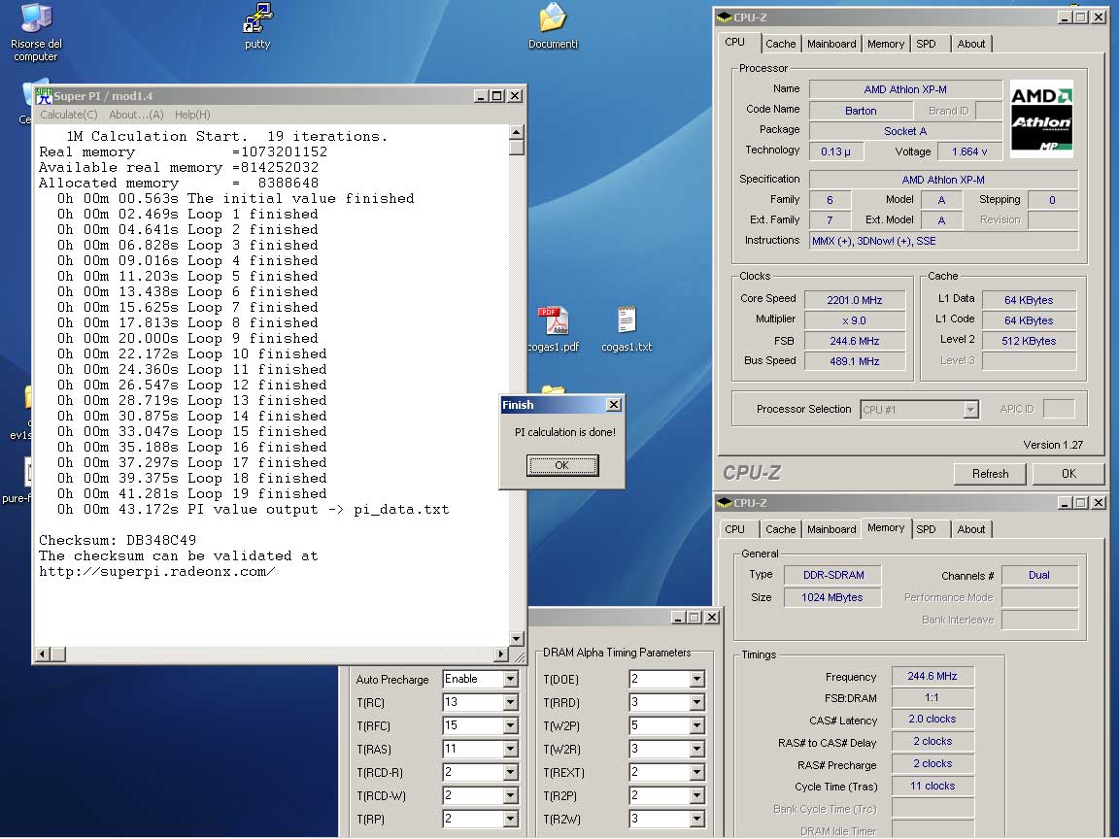Open the Processor Selection CPU #1 dropdown
1119x839 pixels.
(919, 410)
